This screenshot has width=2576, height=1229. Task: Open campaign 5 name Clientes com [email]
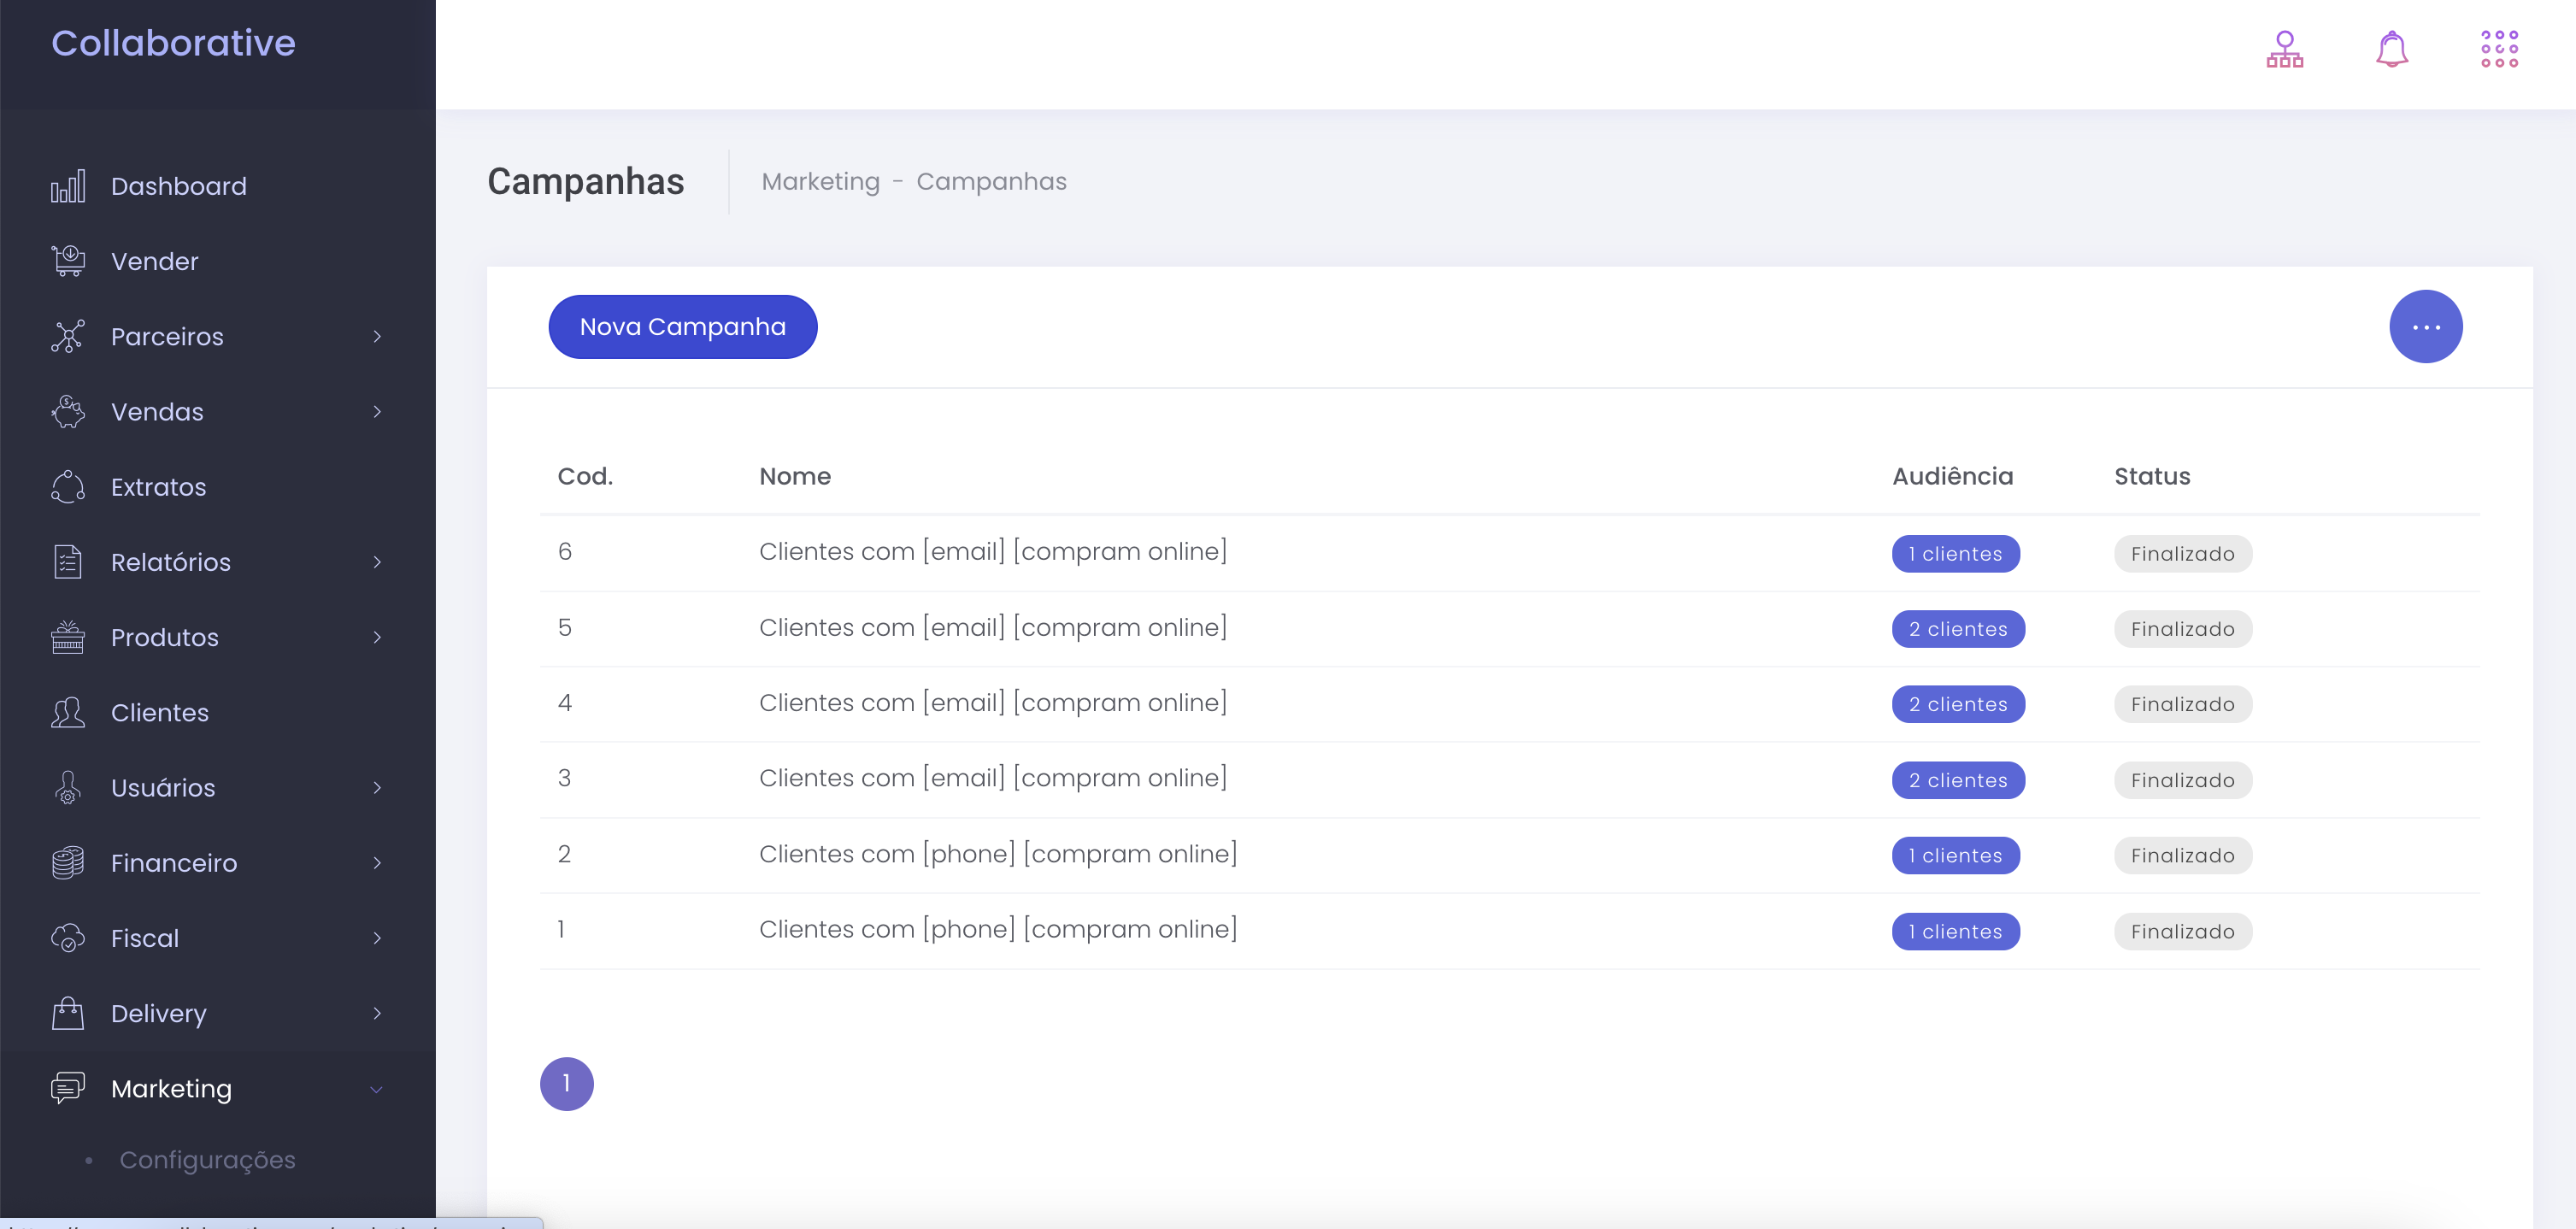(993, 627)
